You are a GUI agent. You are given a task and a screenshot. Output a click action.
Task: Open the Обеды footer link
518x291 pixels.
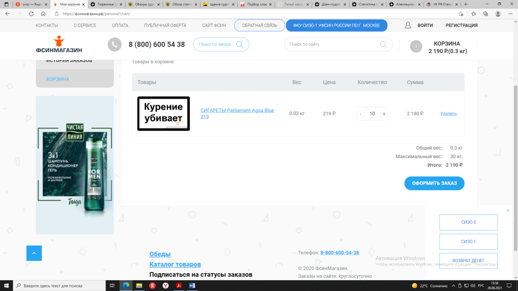tap(160, 254)
